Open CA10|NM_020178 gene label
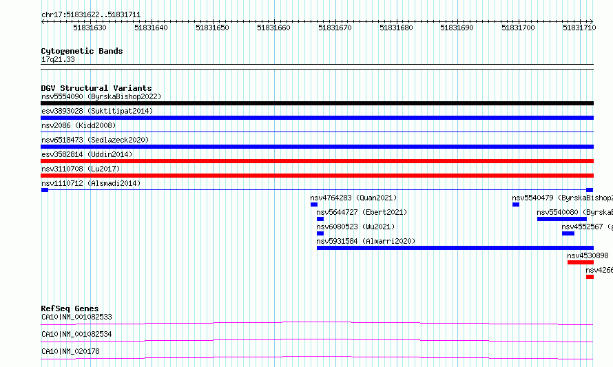 pos(70,351)
